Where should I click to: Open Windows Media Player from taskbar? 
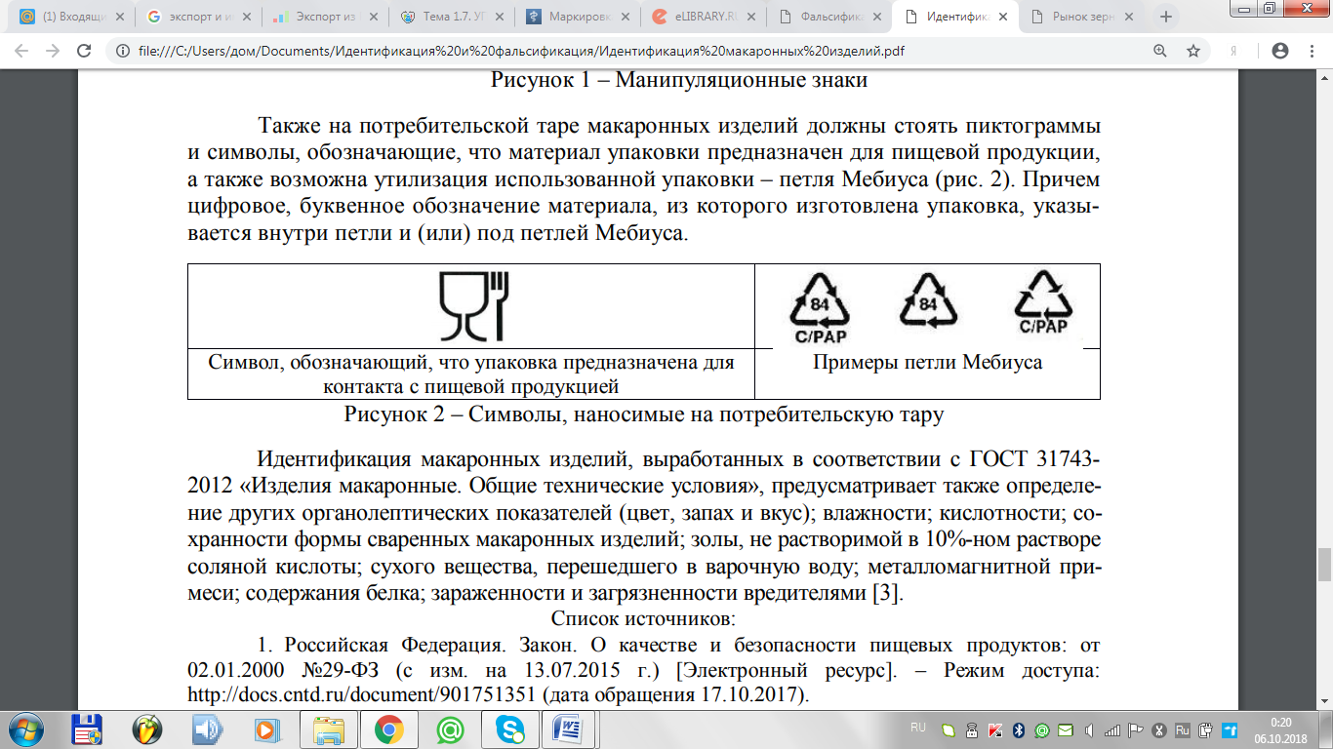pyautogui.click(x=266, y=729)
